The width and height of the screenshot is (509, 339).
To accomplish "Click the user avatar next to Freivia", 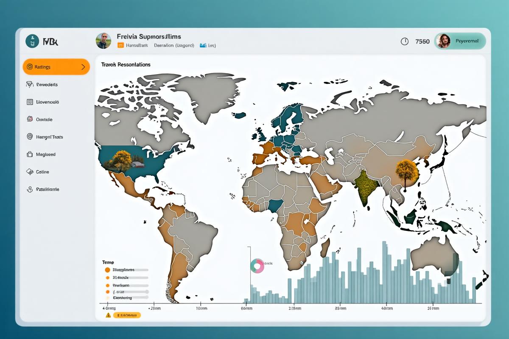I will (x=103, y=41).
